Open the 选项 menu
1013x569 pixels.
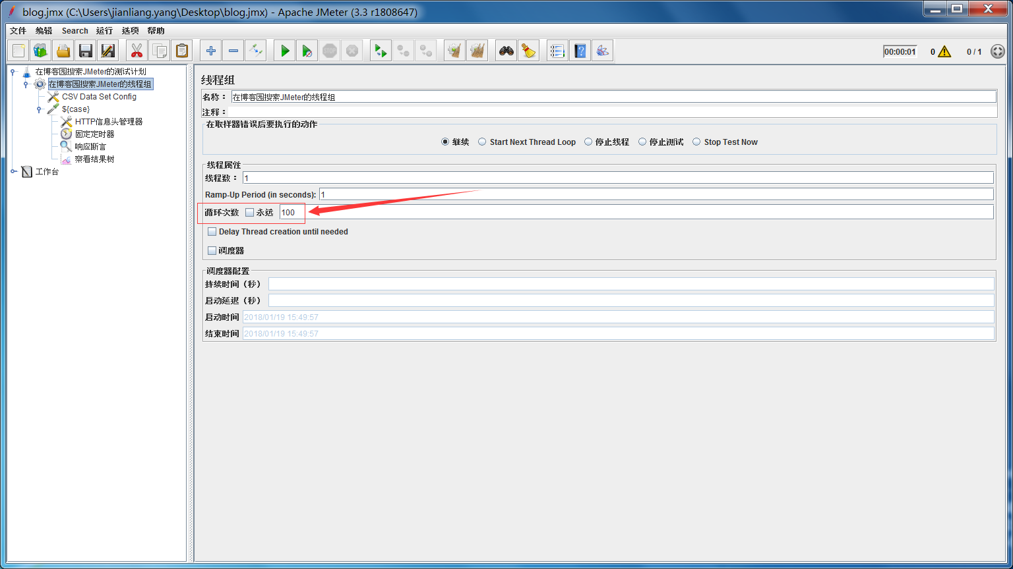(x=130, y=30)
